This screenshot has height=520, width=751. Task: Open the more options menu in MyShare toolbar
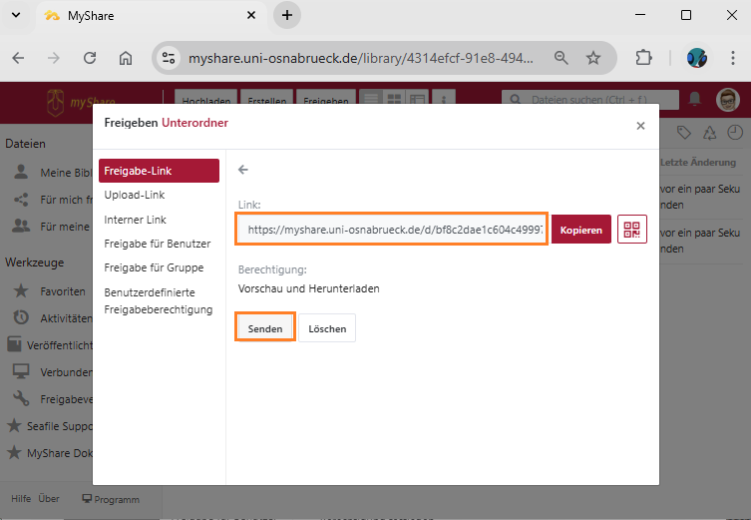pyautogui.click(x=443, y=100)
